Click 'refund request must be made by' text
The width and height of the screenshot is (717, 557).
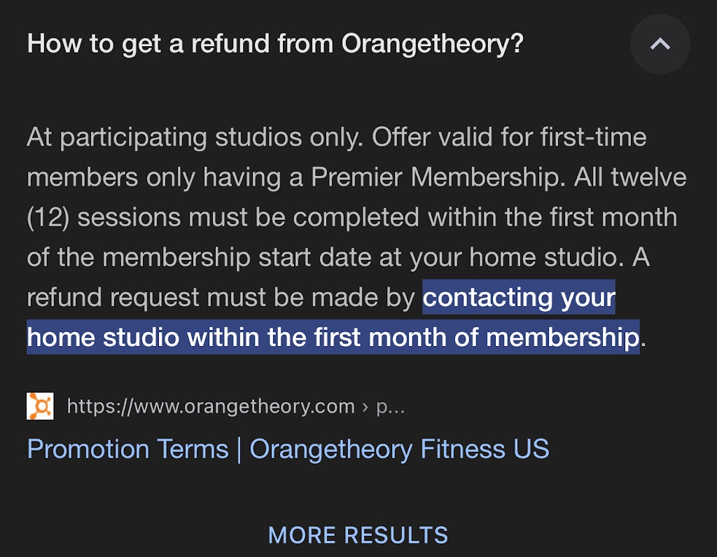[x=221, y=298]
